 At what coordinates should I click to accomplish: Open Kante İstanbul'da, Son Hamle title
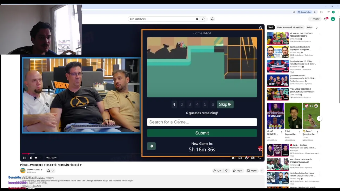[x=303, y=174]
